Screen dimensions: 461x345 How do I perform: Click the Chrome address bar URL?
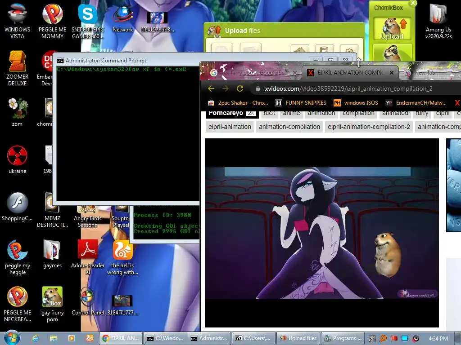tap(348, 88)
